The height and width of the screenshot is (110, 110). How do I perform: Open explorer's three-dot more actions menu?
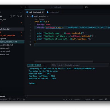(21, 12)
